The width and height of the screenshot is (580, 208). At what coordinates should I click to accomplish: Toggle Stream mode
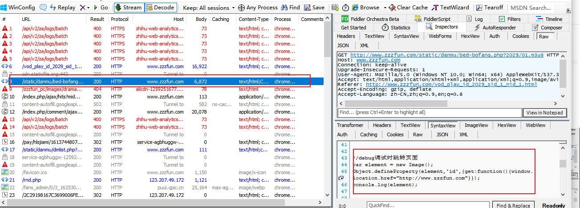[x=128, y=8]
